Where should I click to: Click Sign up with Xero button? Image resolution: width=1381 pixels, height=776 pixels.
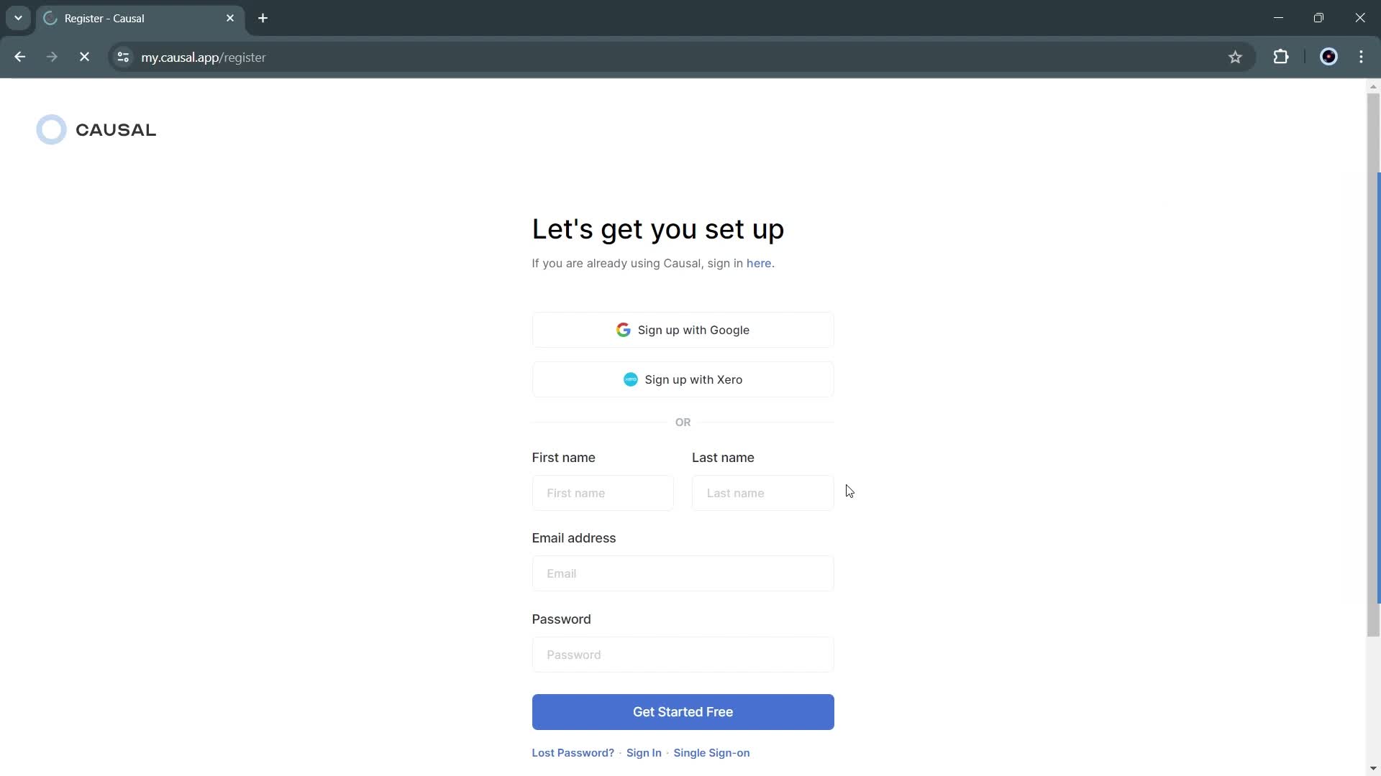tap(683, 379)
